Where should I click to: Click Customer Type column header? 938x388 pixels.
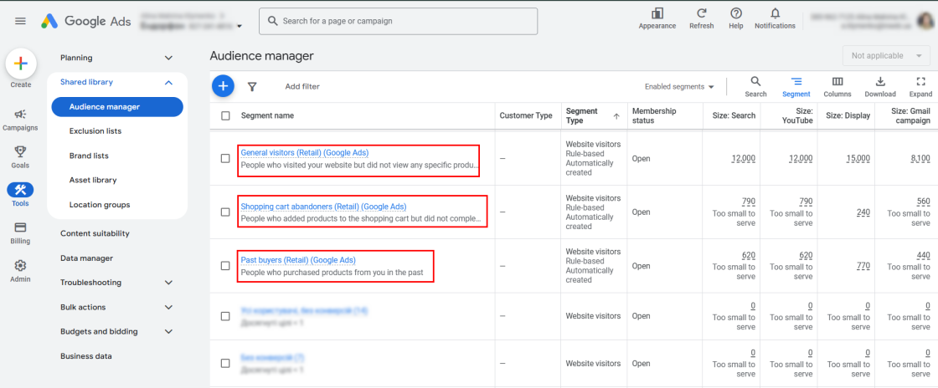[x=526, y=115]
